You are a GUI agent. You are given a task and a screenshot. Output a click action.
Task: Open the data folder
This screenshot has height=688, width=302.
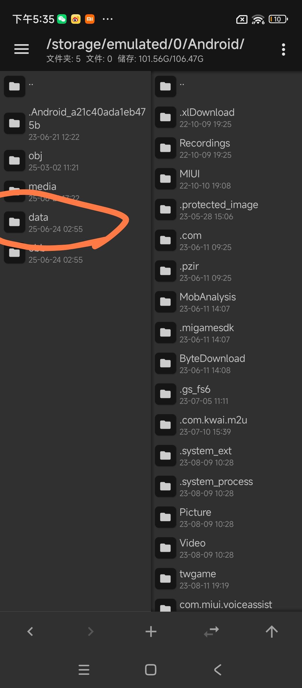(x=75, y=223)
